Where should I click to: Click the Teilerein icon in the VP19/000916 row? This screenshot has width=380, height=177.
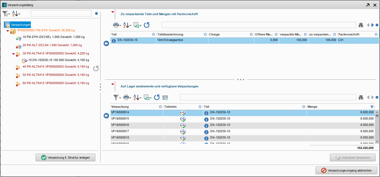pos(183,126)
